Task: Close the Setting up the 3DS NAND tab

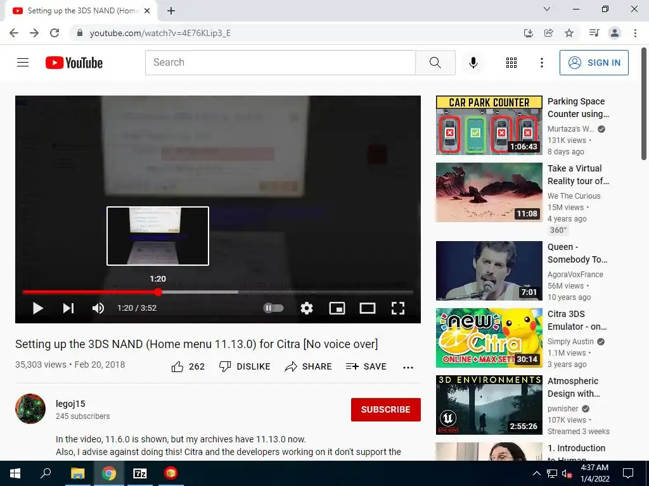Action: (x=147, y=11)
